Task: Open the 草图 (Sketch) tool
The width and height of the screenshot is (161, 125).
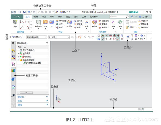Action: click(15, 23)
